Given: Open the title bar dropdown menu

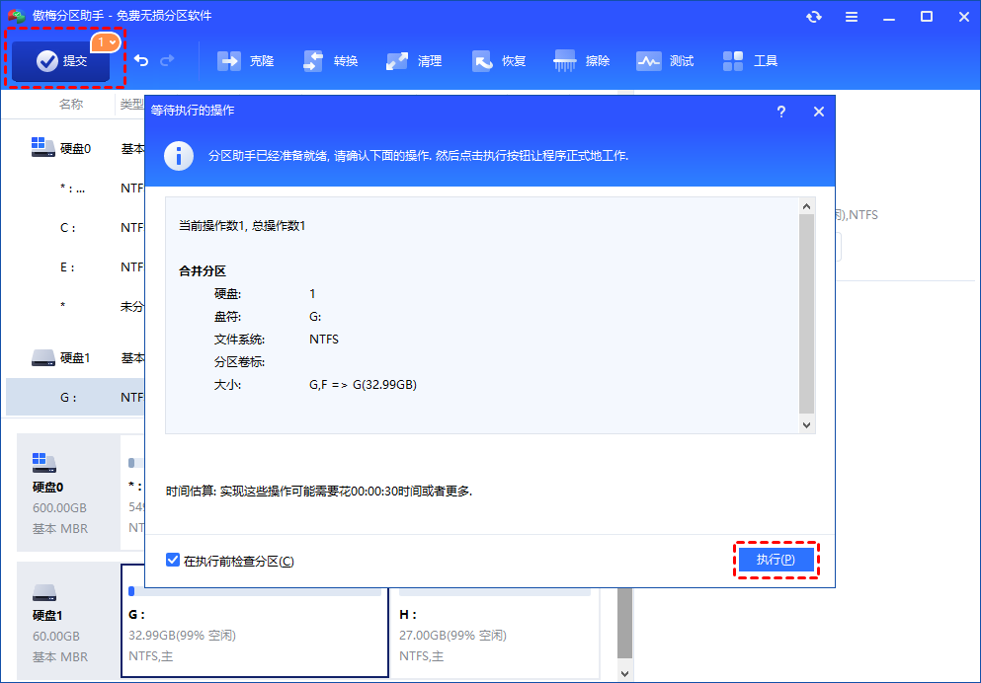Looking at the screenshot, I should [851, 17].
